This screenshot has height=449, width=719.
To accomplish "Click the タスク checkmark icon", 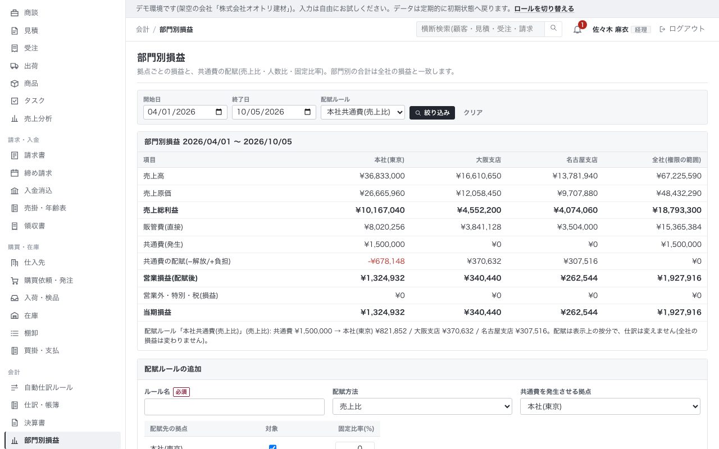I will pyautogui.click(x=15, y=100).
